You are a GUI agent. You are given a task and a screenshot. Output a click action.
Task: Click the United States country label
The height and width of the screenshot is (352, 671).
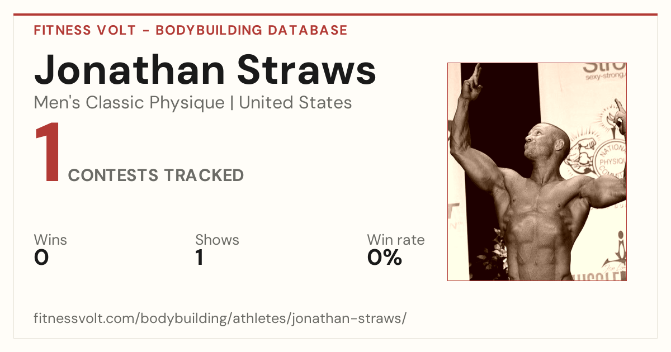click(295, 103)
